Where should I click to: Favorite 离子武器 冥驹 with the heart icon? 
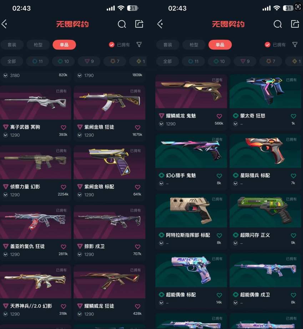(x=64, y=127)
